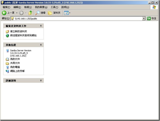Screen dimensions: 160x121
Task: Click the green 移至 go arrow
Action: (149, 19)
